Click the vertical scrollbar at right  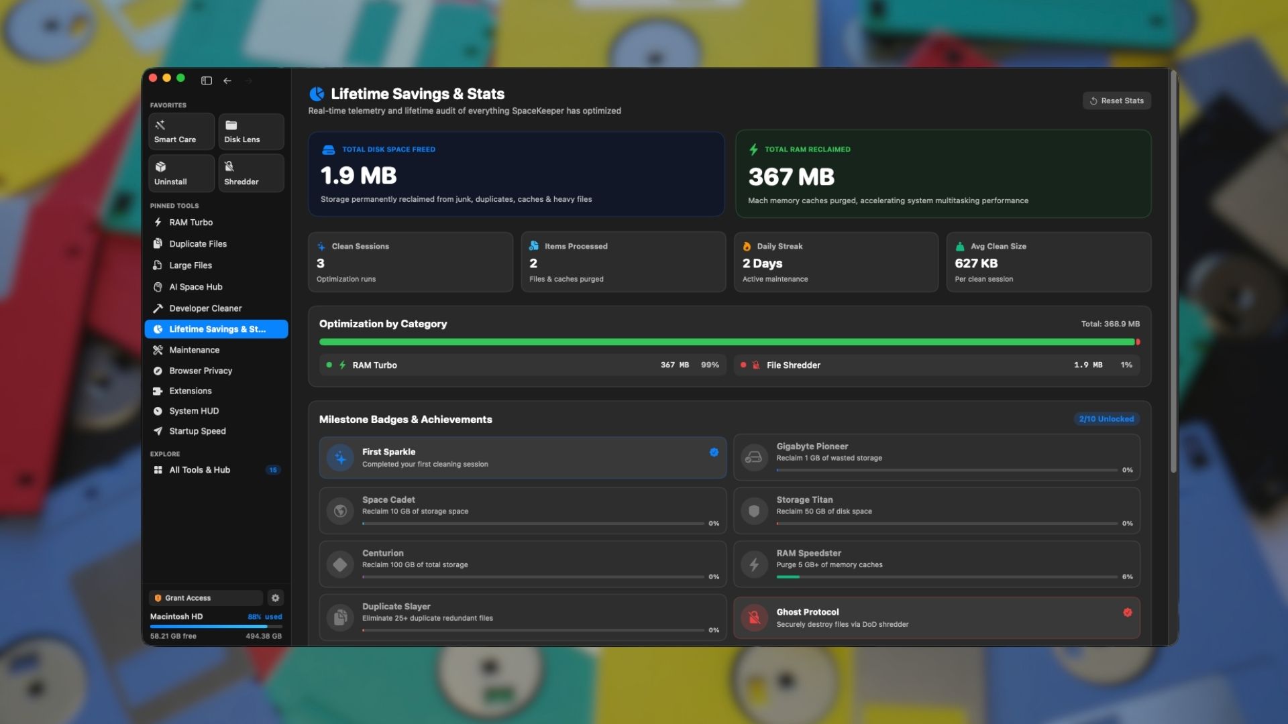[1173, 271]
